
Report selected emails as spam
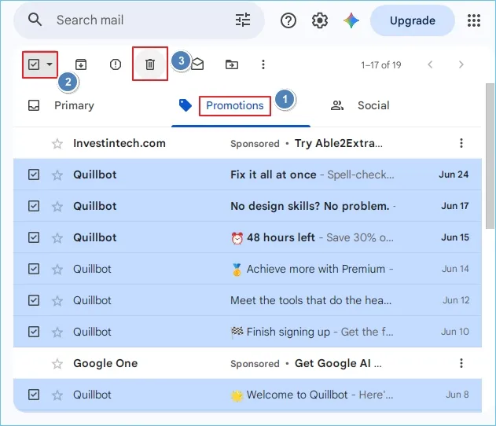pyautogui.click(x=116, y=64)
